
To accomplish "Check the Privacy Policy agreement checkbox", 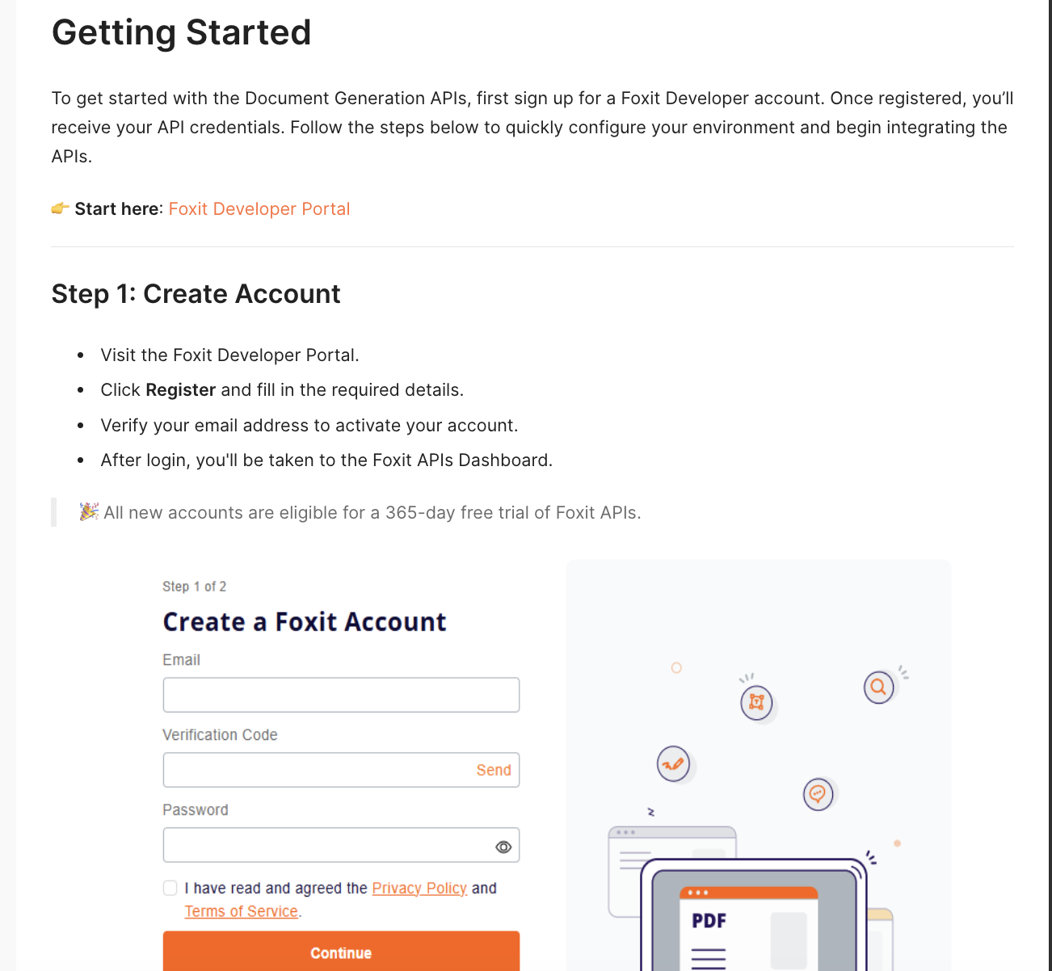I will pos(170,888).
